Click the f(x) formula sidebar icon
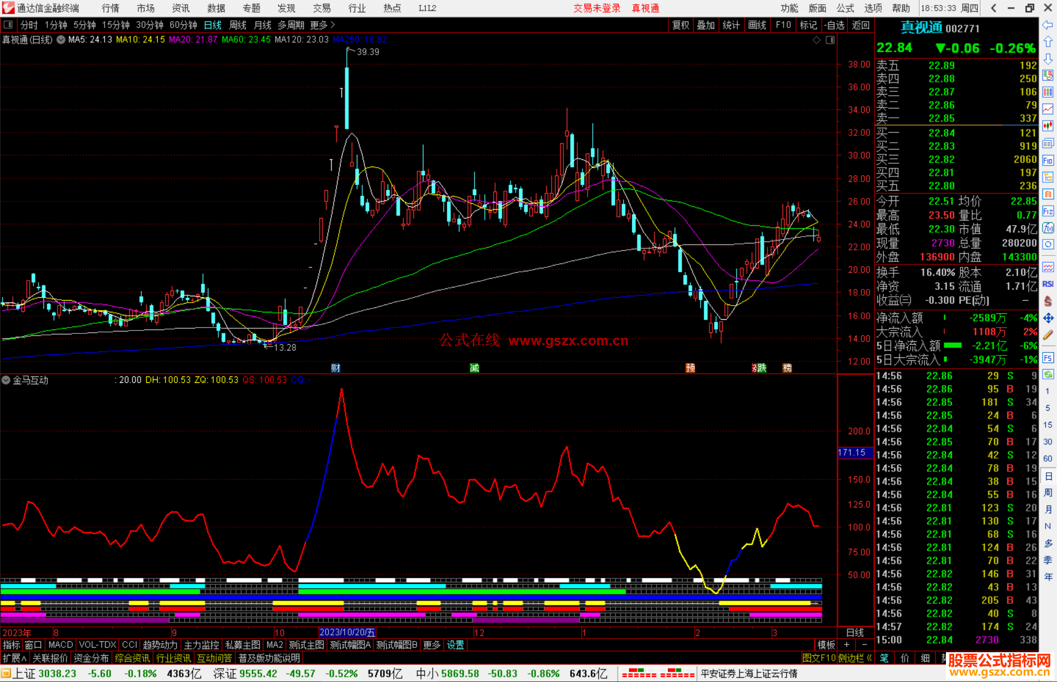 coord(1048,228)
